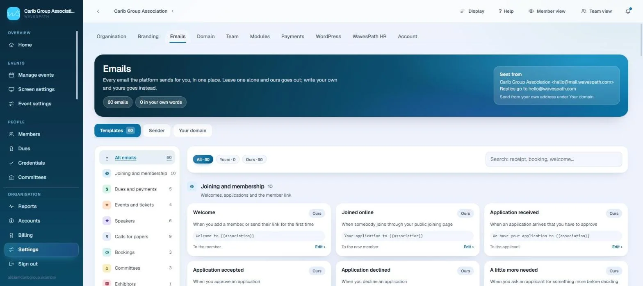Click the WavesPath logo icon

tap(14, 14)
